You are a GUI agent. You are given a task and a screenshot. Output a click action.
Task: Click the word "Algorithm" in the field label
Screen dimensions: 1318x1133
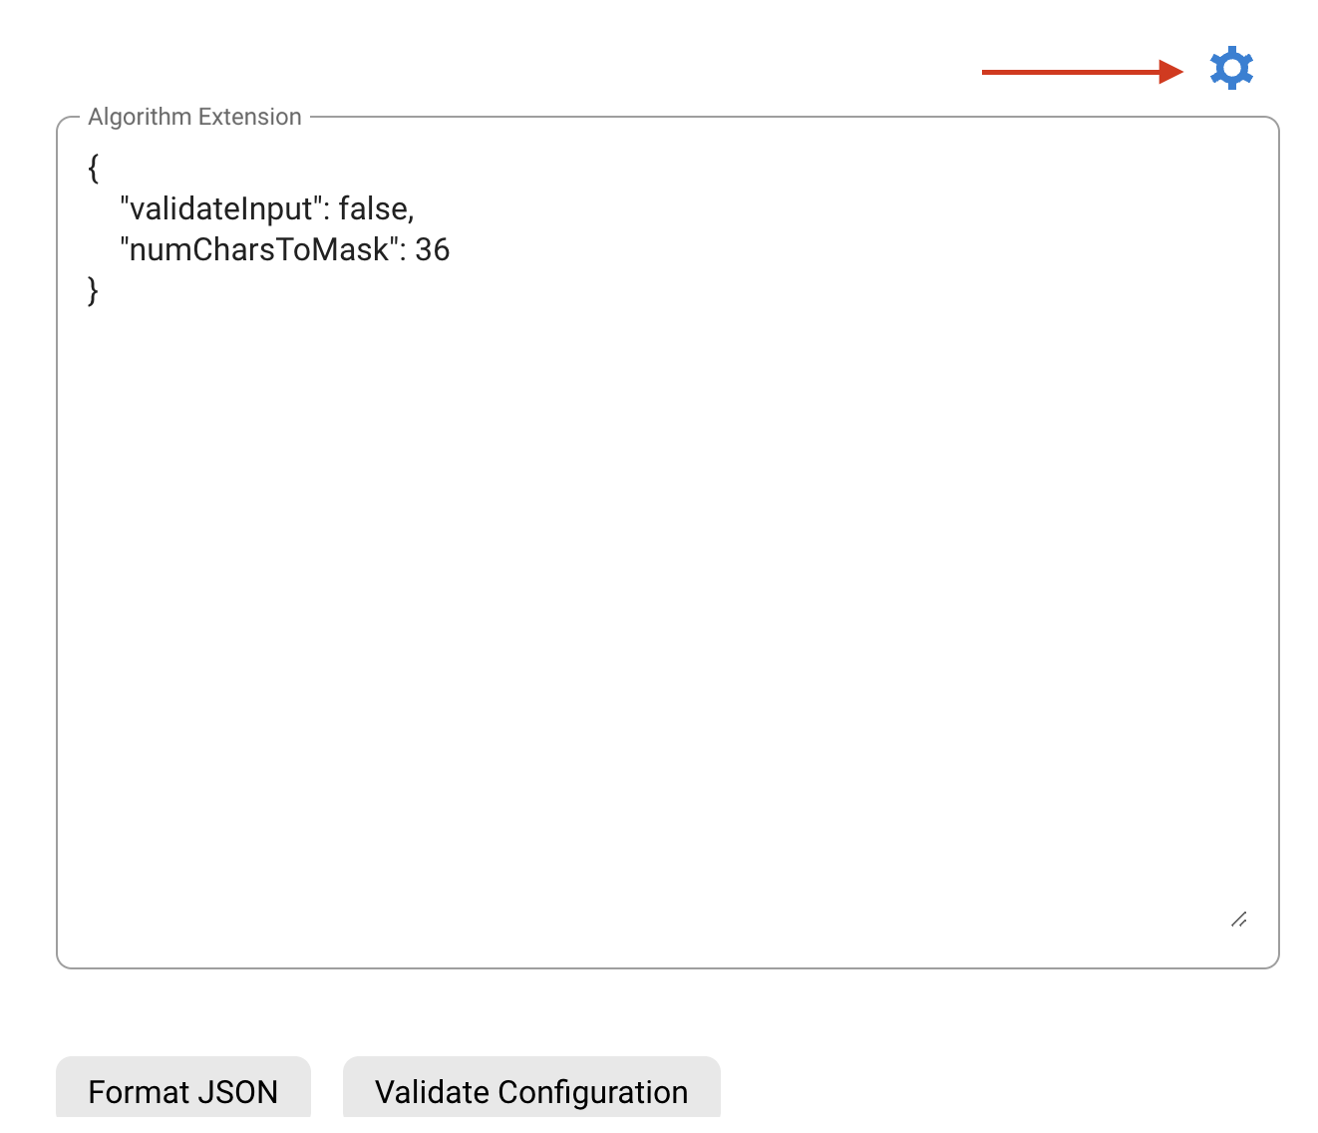[x=140, y=117]
